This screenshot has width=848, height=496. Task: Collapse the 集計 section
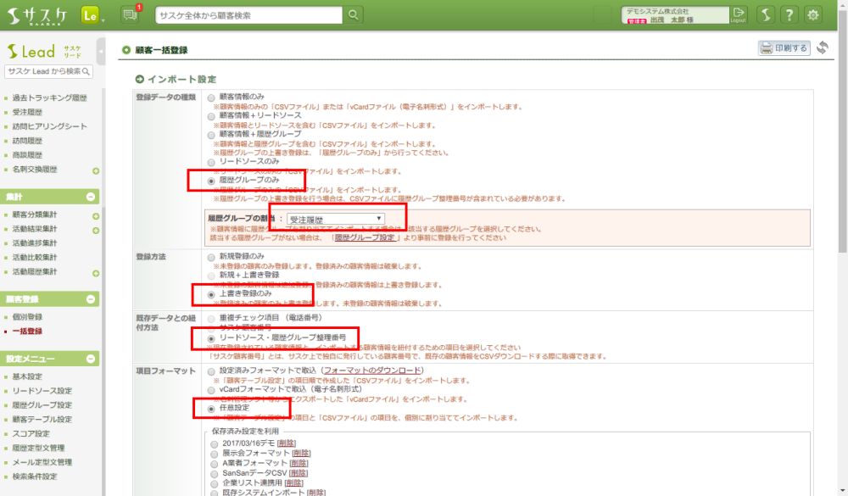pyautogui.click(x=91, y=197)
